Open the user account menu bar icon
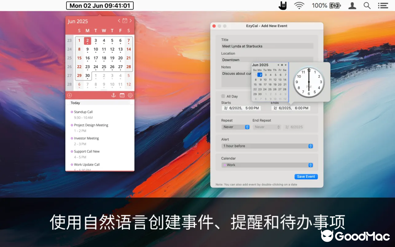This screenshot has width=395, height=247. pos(352,6)
